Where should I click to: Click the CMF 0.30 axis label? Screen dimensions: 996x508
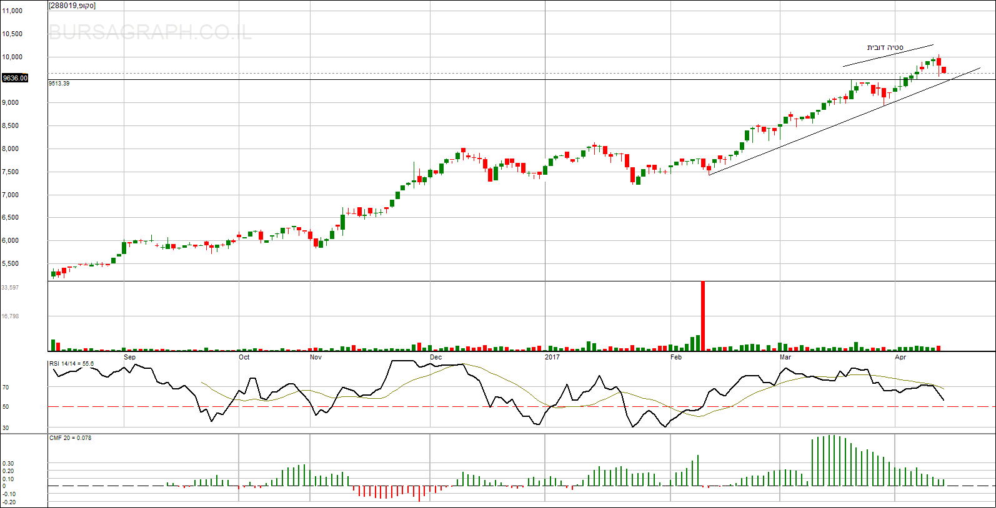pos(8,464)
